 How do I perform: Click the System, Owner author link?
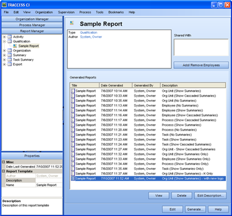coord(91,37)
